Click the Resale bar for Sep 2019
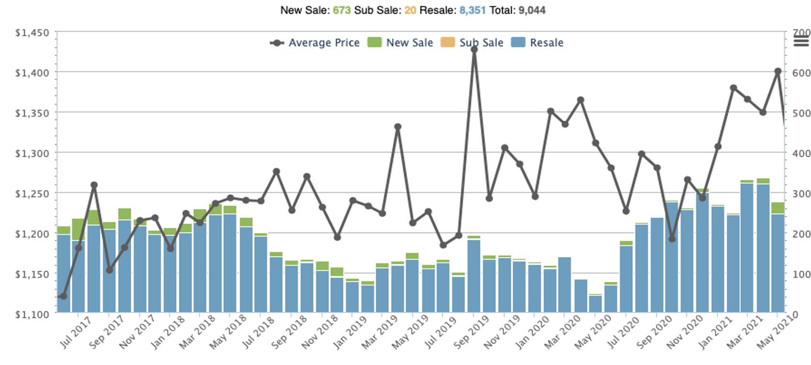The image size is (811, 365). point(474,276)
